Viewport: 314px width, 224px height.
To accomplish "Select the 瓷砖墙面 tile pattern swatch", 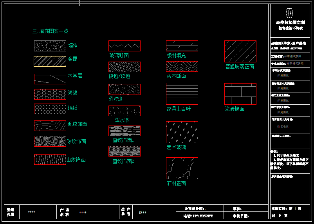I will tap(240, 94).
